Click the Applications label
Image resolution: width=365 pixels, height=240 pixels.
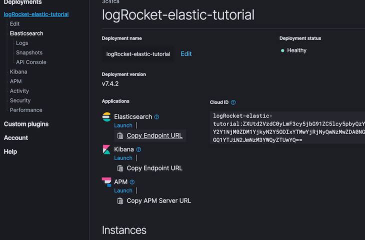(115, 101)
